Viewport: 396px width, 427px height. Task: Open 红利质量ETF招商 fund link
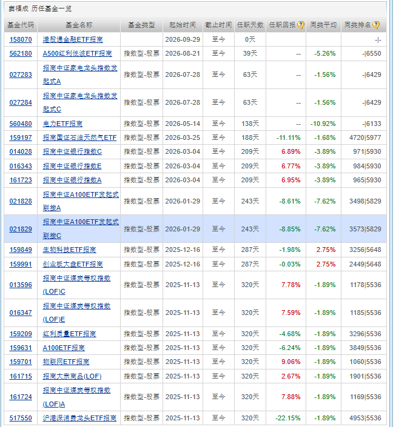coord(69,334)
